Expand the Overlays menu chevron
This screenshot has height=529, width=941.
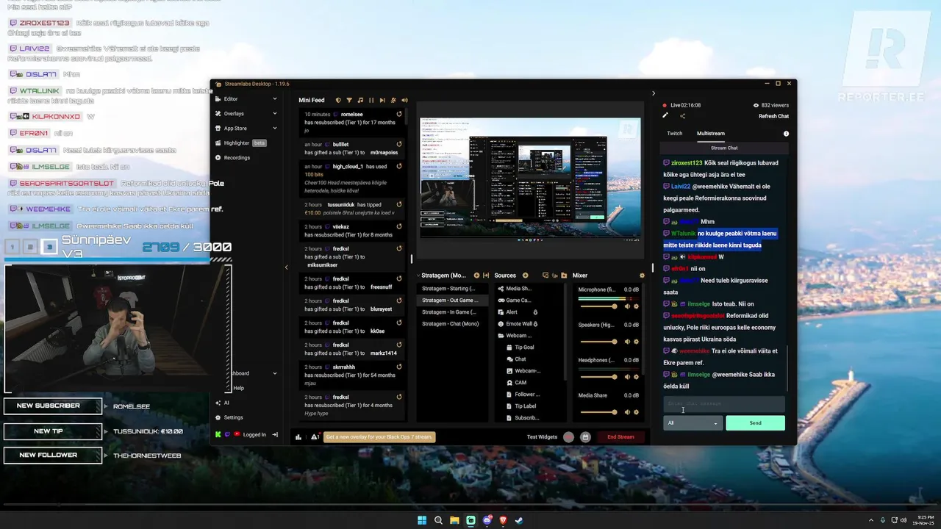coord(275,113)
